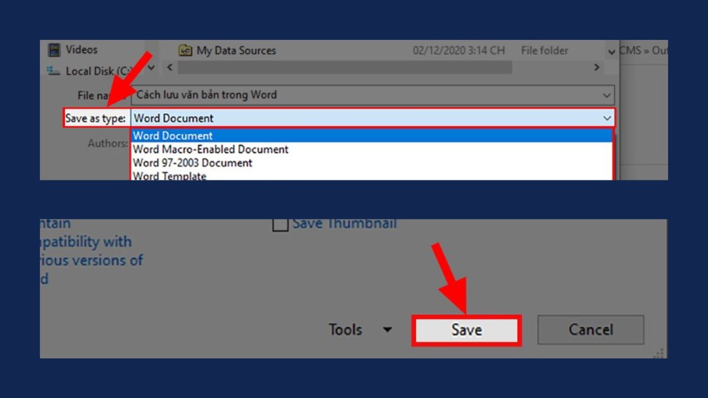The height and width of the screenshot is (398, 708).
Task: Select Word 97-2003 Document format
Action: coord(192,163)
